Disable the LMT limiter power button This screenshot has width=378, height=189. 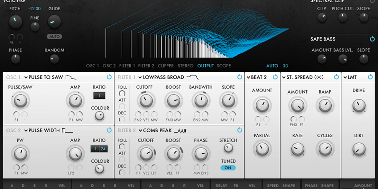[370, 77]
